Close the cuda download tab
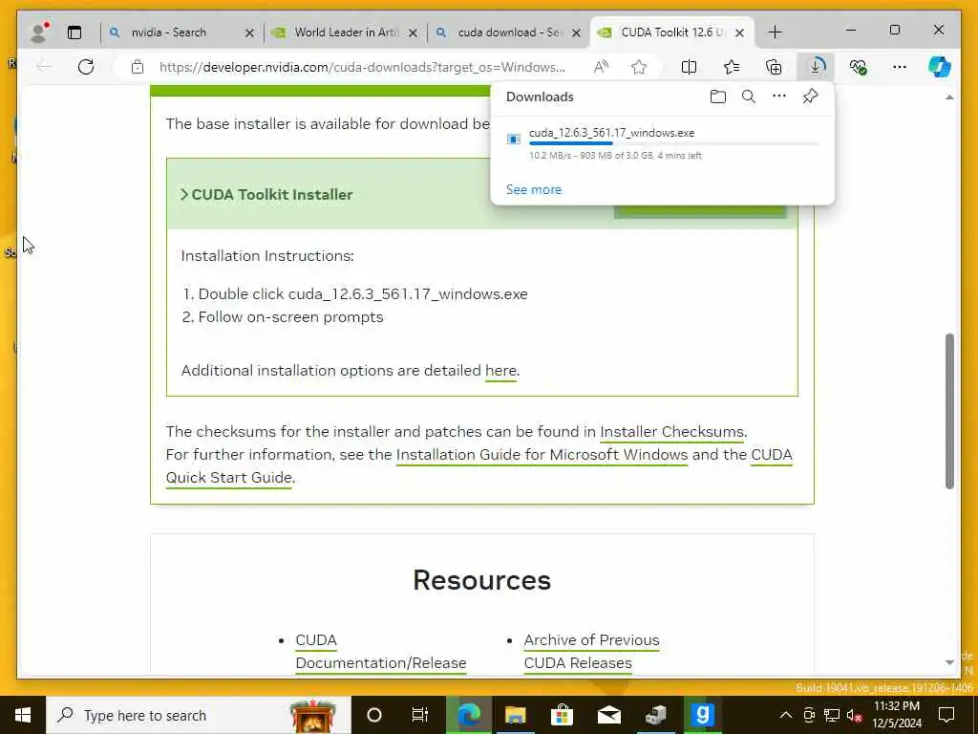Viewport: 978px width, 734px height. pos(576,33)
